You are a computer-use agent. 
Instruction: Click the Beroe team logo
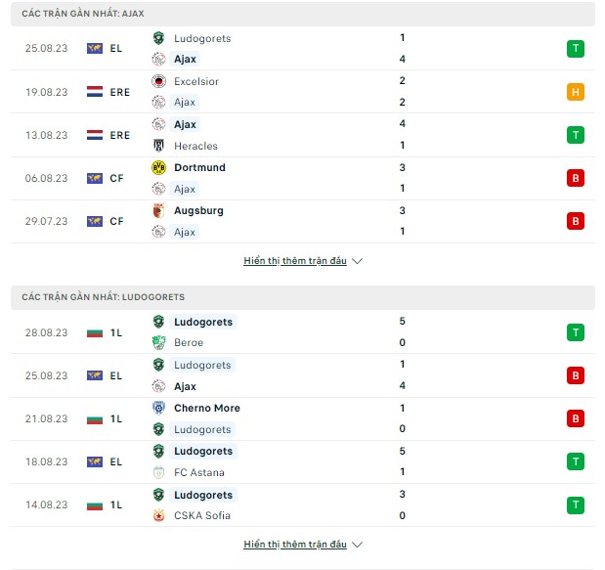click(x=159, y=343)
